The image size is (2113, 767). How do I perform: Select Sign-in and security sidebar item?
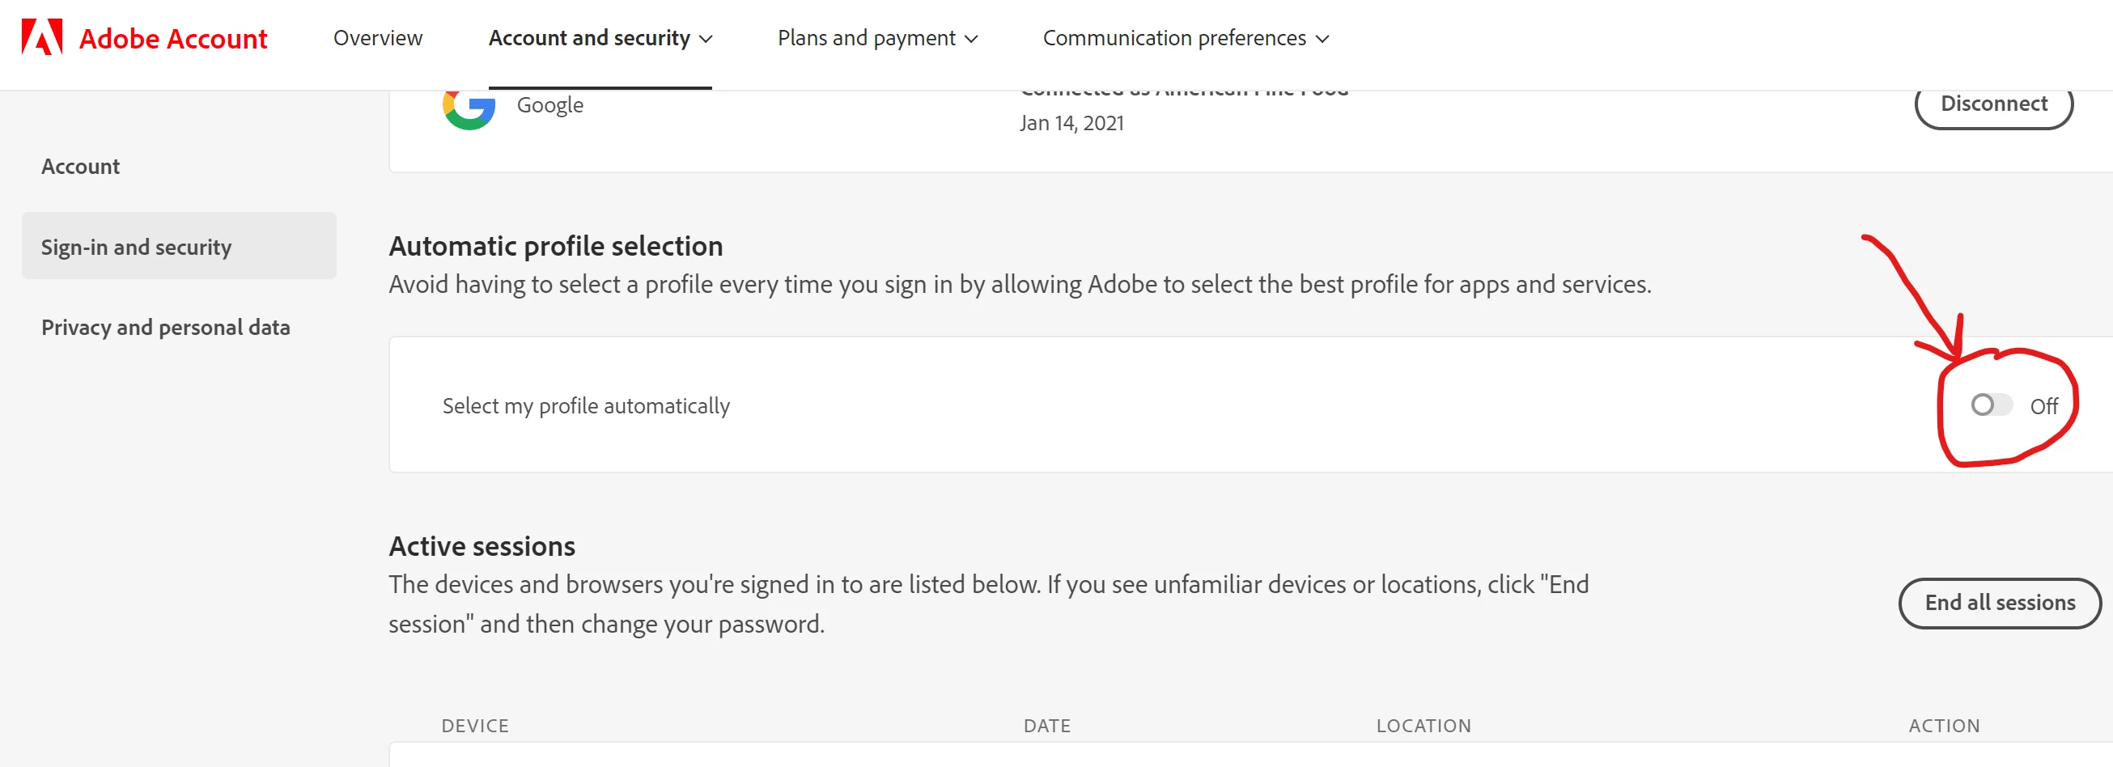click(136, 247)
